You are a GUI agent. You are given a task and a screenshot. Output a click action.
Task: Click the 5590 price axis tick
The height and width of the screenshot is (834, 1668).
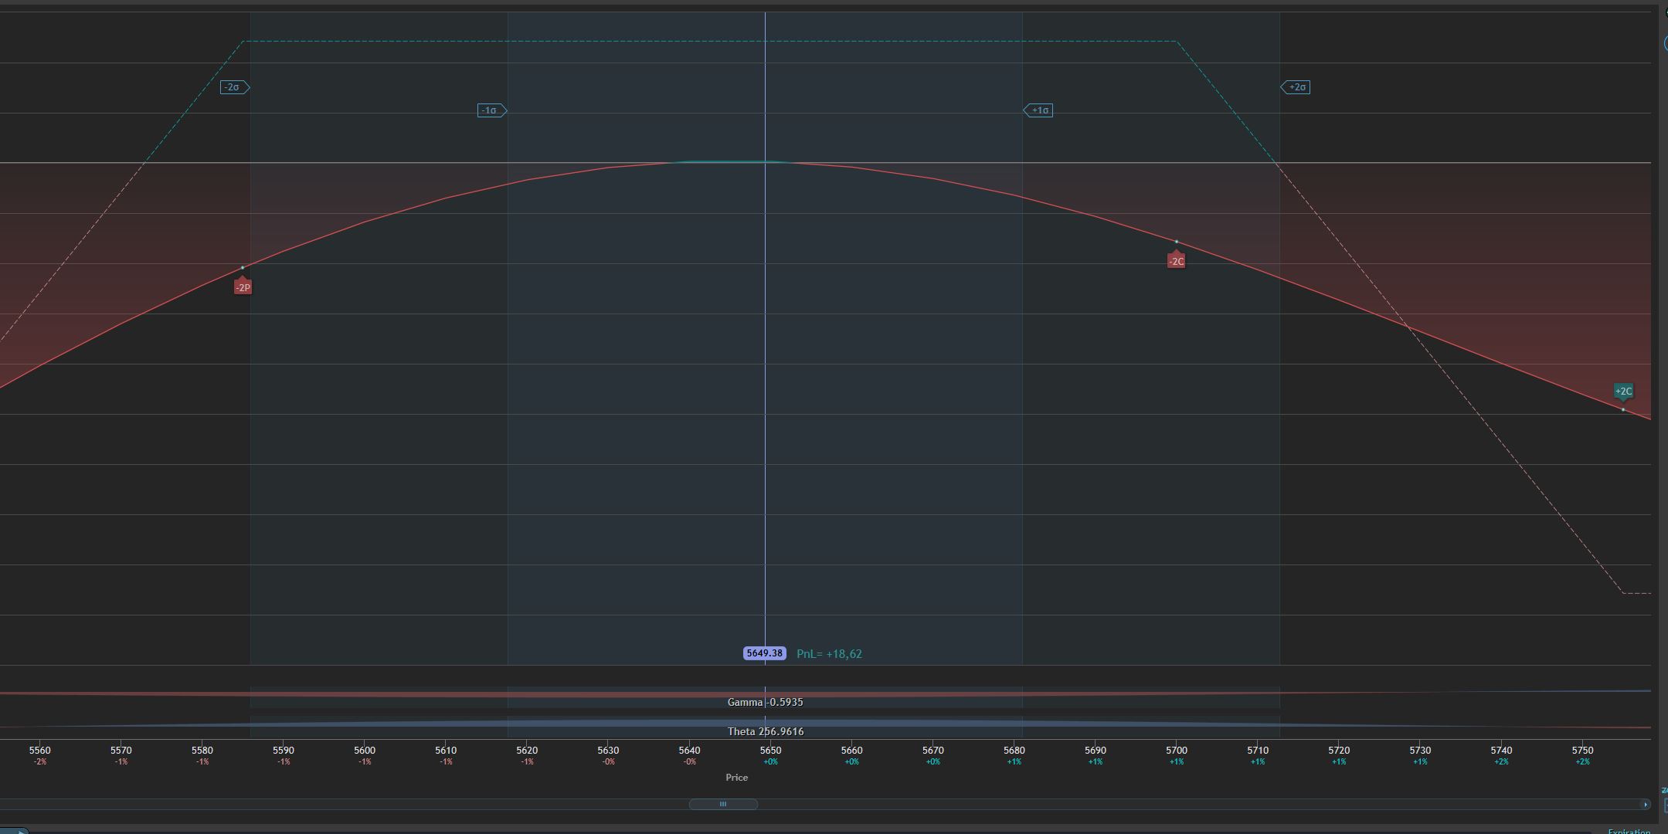click(284, 751)
